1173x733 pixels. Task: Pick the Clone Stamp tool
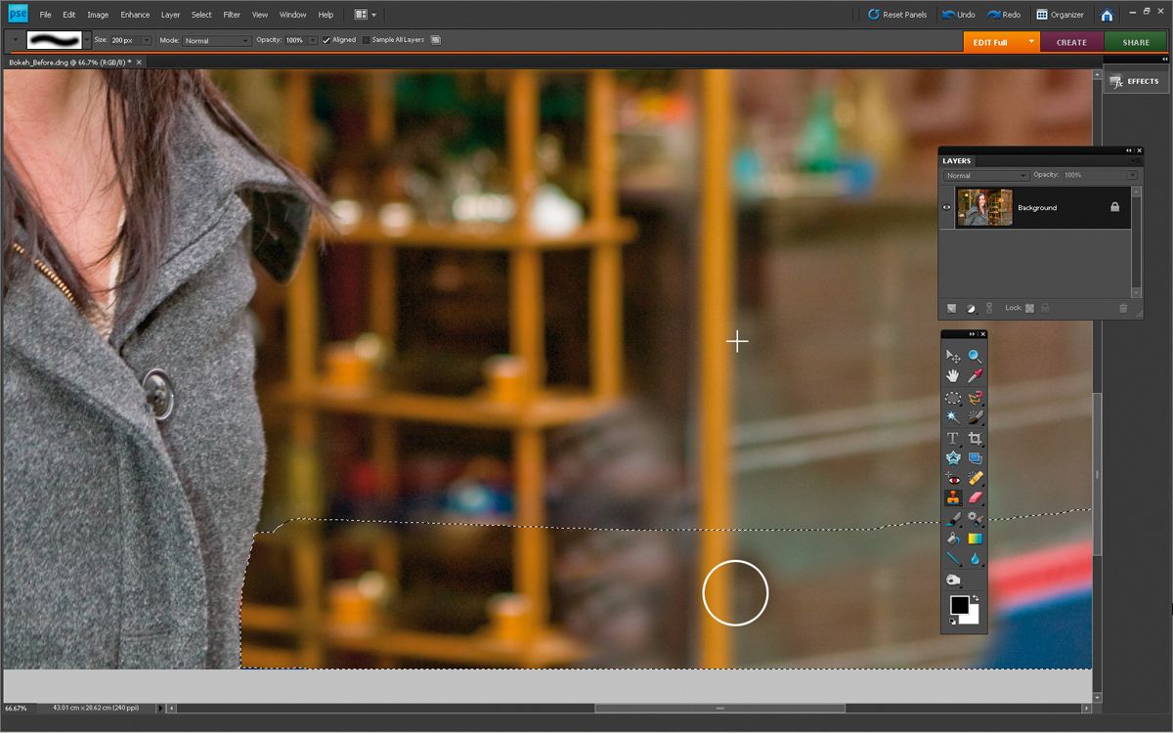953,496
